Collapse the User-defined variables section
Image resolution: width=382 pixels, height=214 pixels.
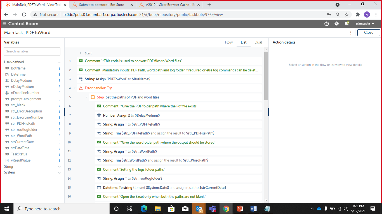pos(59,62)
